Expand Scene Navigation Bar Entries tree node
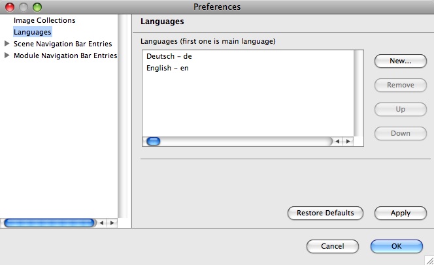This screenshot has height=265, width=434. (7, 44)
